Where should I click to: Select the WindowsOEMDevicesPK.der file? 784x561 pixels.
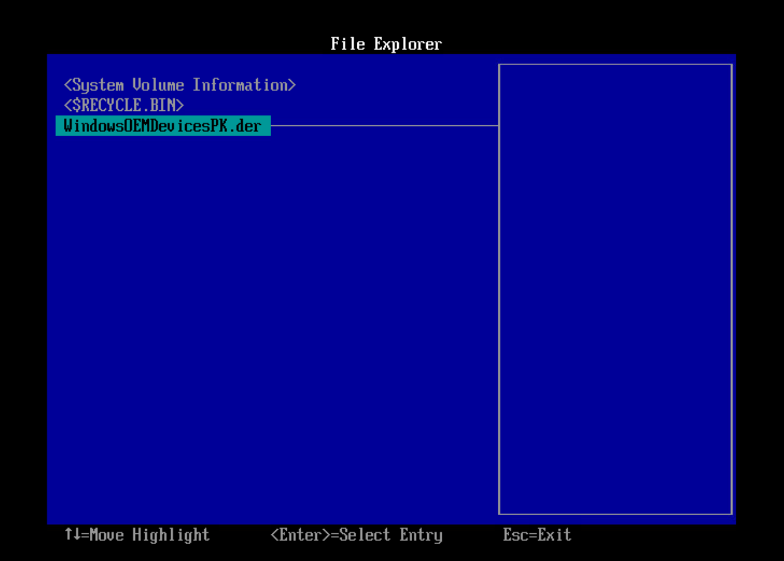[x=163, y=126]
